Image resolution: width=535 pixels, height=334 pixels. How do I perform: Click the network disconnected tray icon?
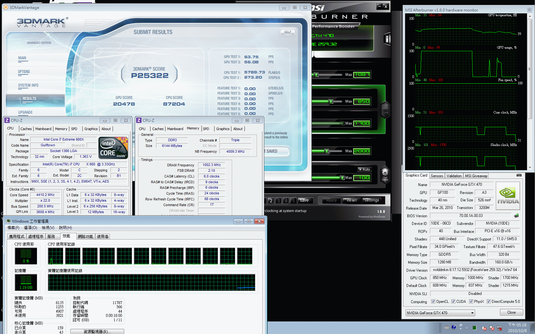coord(499,328)
